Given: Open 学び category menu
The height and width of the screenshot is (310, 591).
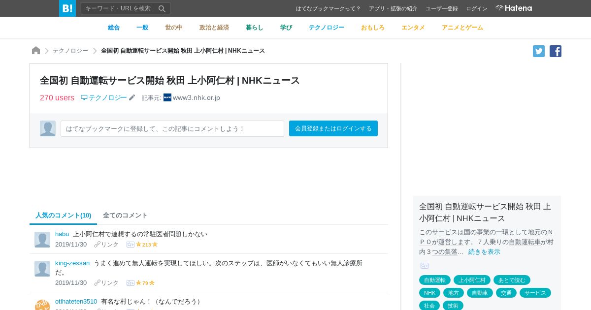Looking at the screenshot, I should pos(286,28).
